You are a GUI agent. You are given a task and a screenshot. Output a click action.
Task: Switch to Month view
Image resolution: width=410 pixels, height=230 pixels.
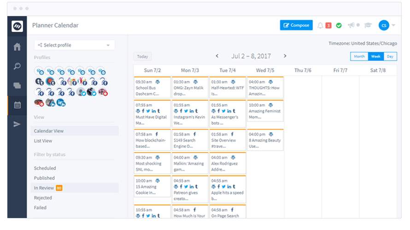pos(359,57)
